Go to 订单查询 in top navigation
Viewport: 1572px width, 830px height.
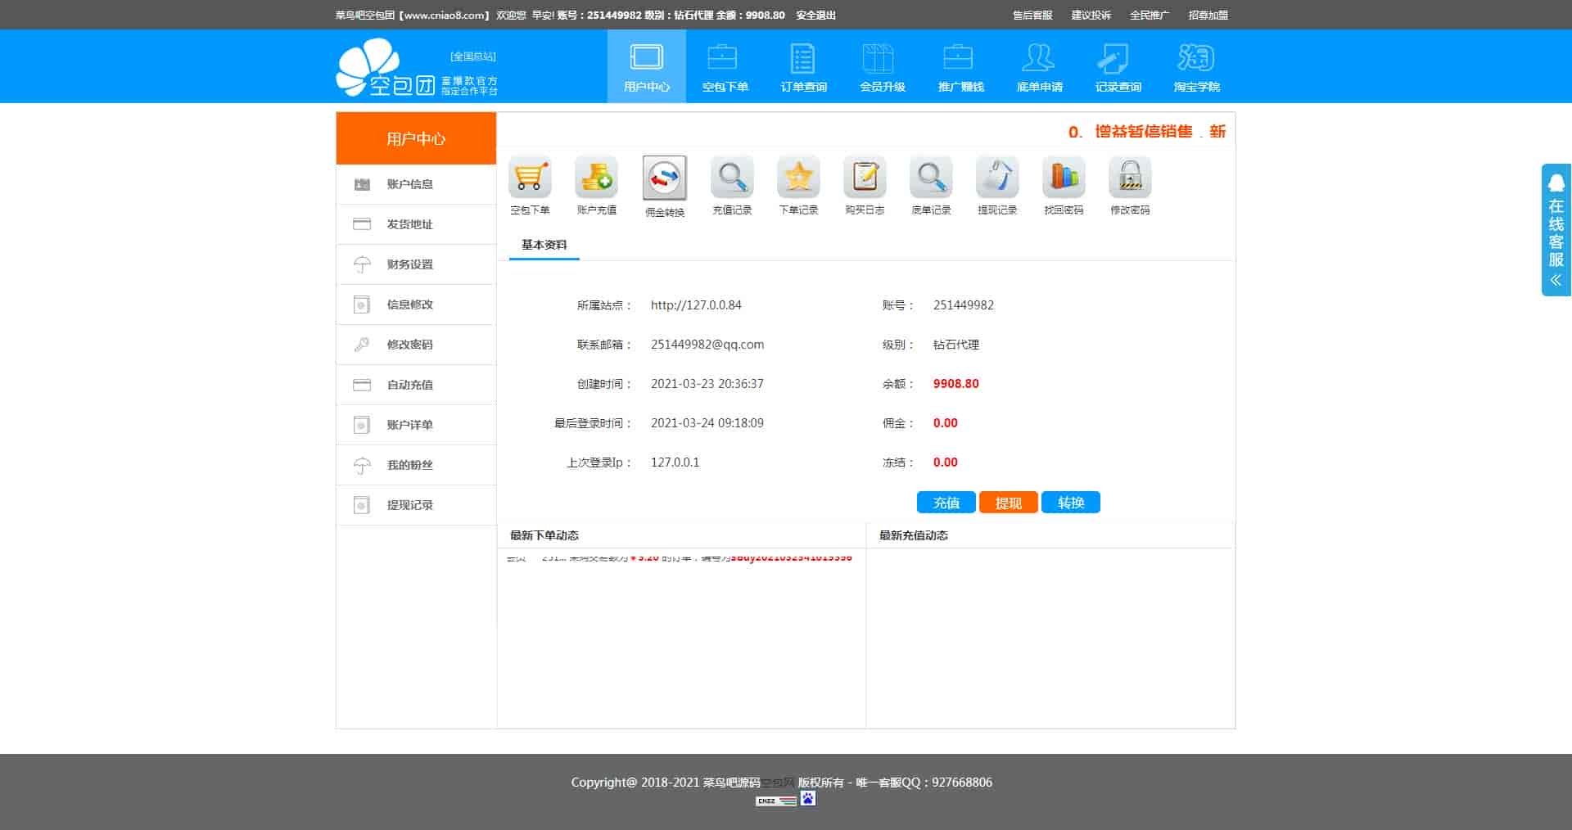(803, 66)
